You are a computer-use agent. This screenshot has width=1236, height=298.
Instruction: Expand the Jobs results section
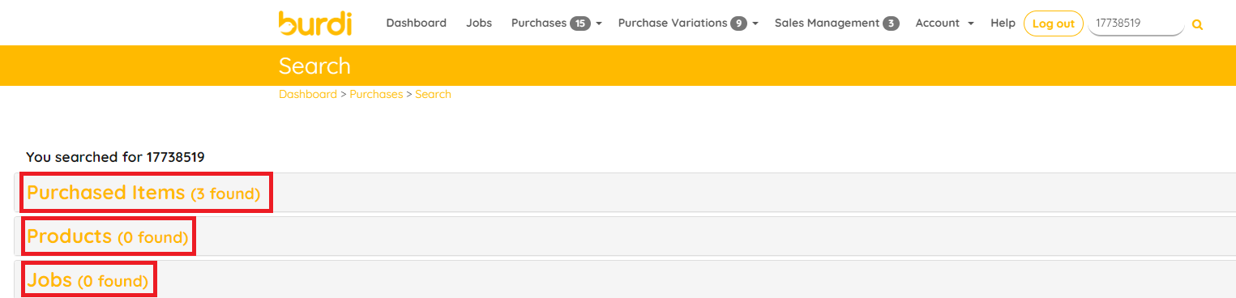pos(88,280)
